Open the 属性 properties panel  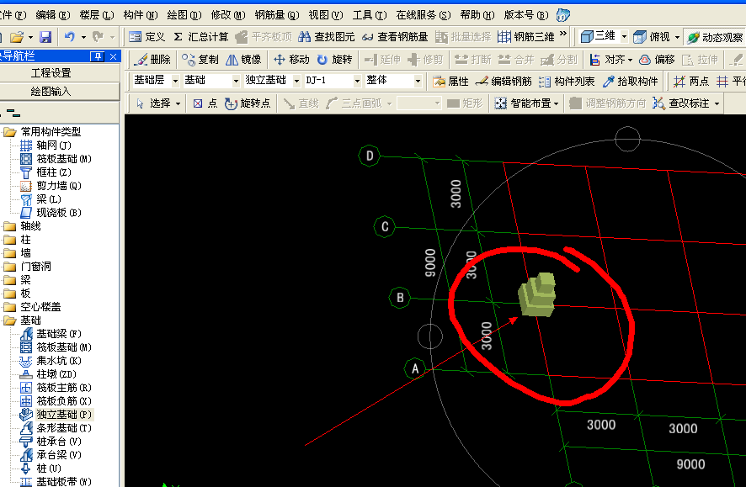click(x=450, y=82)
